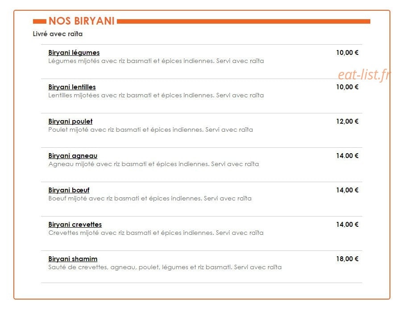402x321 pixels.
Task: Click the Livré avec raïta subtitle
Action: (58, 34)
